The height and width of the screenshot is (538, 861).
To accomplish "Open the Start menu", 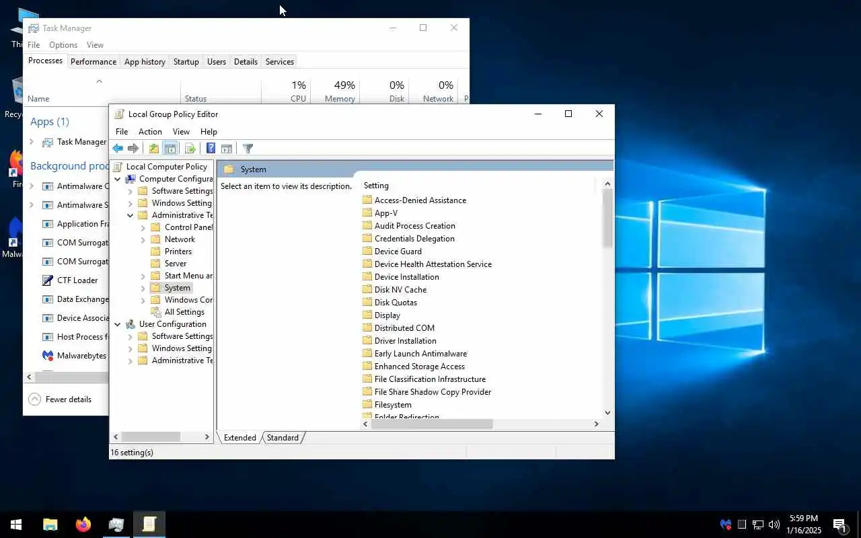I will (16, 525).
